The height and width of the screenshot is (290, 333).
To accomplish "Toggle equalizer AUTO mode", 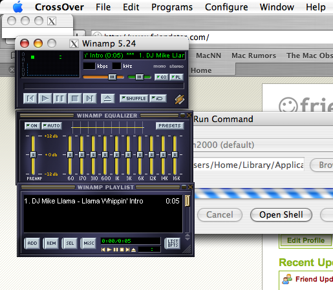I will pos(52,125).
